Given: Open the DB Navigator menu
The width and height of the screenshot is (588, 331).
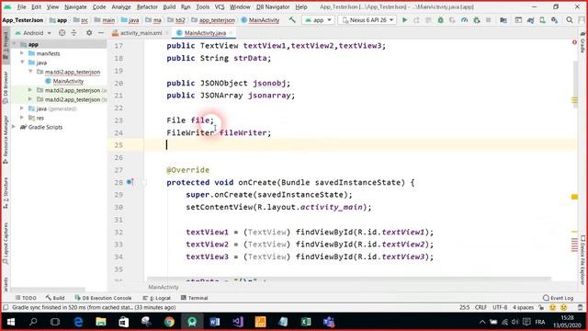Looking at the screenshot, I should [273, 6].
